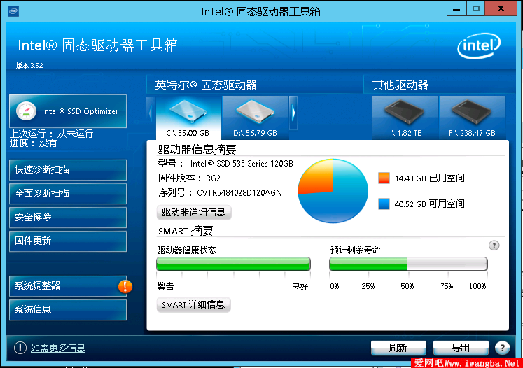Click the blue 可用空间 color swatch
The image size is (523, 368).
click(x=384, y=204)
